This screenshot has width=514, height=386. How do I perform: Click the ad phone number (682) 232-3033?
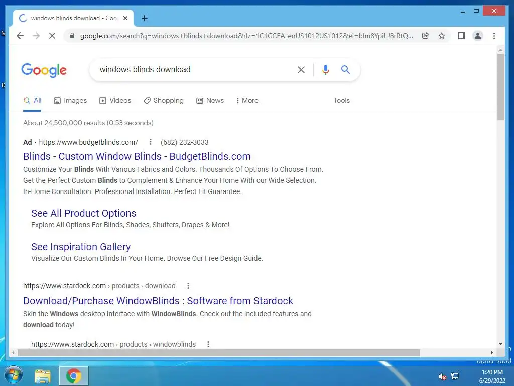pos(185,142)
